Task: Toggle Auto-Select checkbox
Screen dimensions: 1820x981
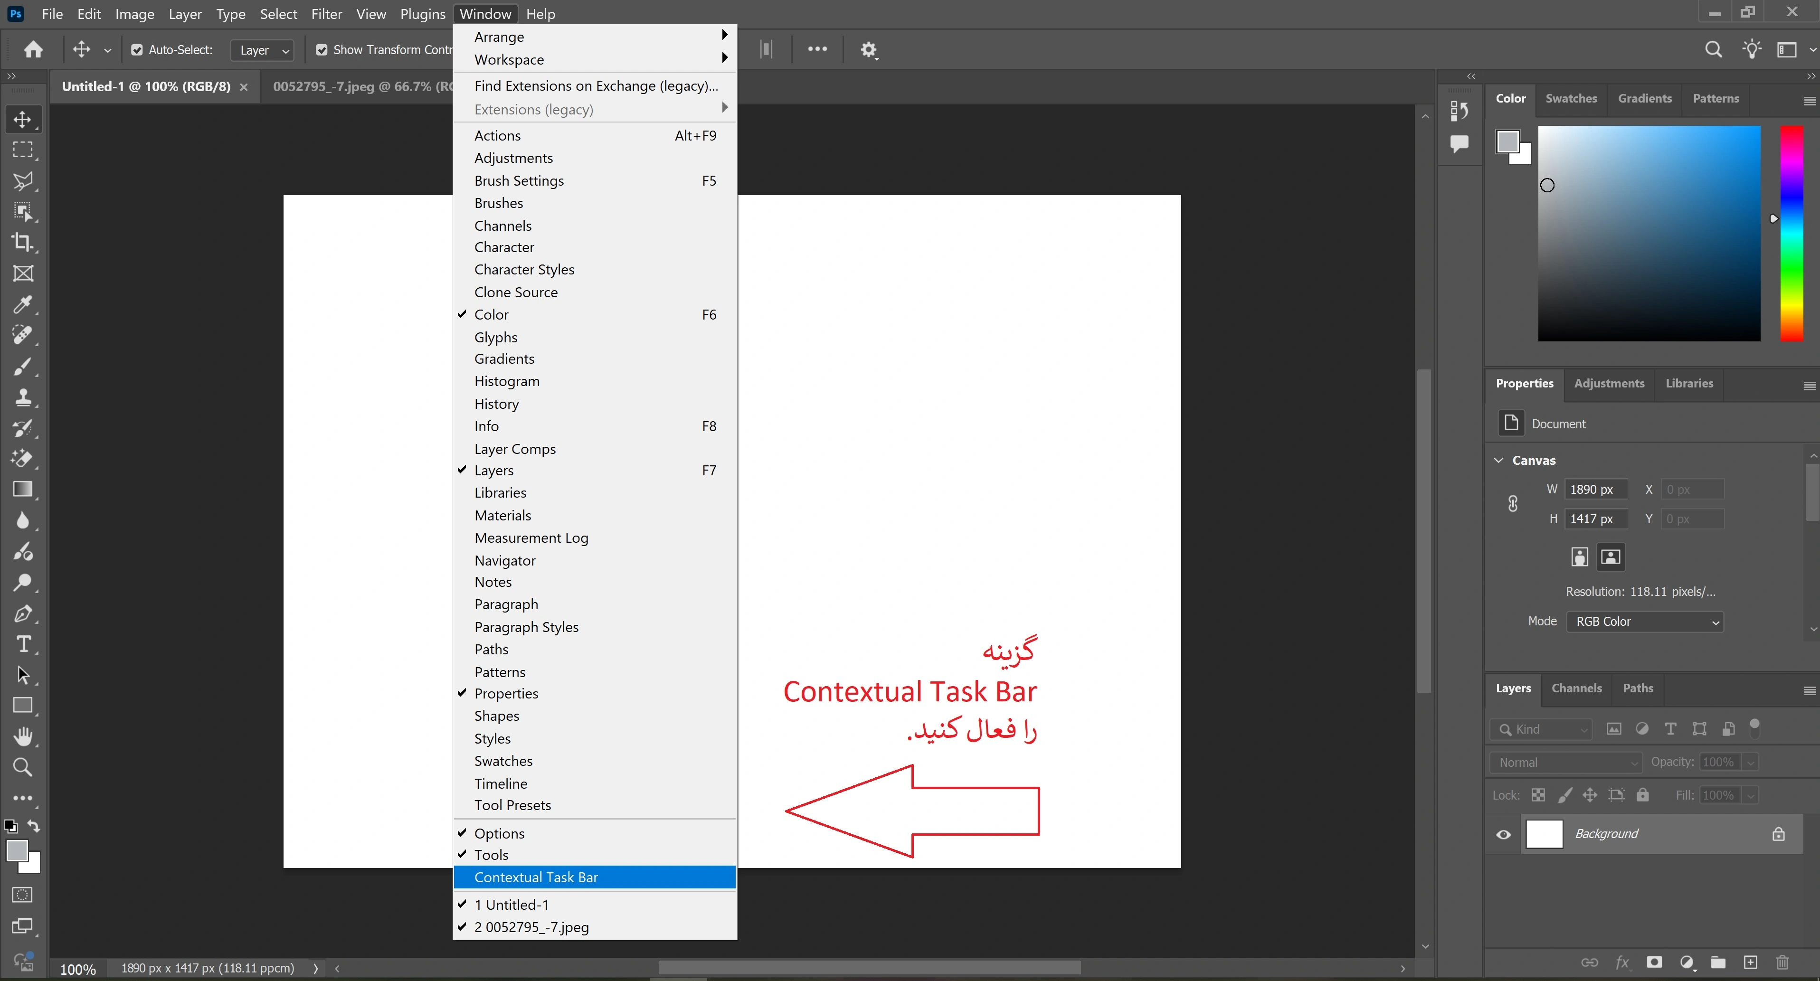Action: pos(137,50)
